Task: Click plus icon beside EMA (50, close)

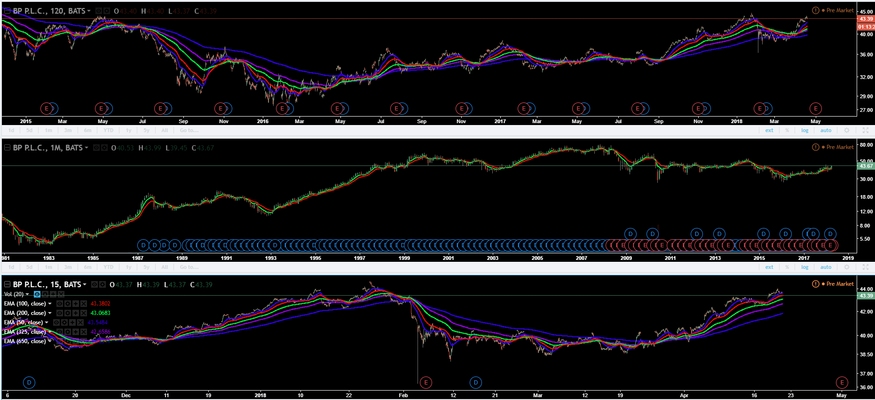Action: click(72, 322)
